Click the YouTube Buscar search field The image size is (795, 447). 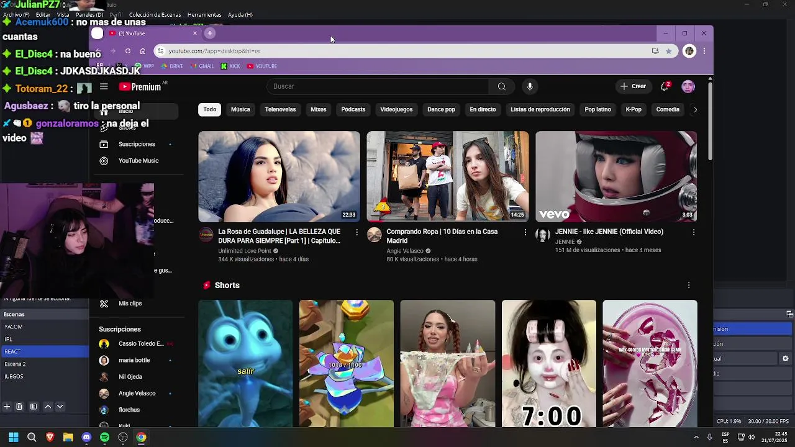378,86
